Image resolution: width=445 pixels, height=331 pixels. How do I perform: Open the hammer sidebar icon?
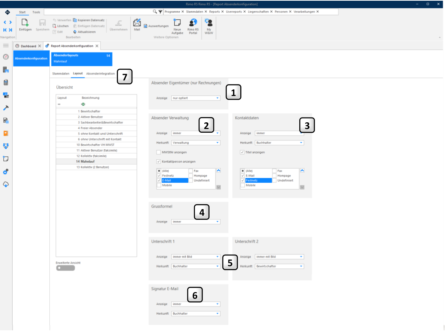pyautogui.click(x=6, y=108)
